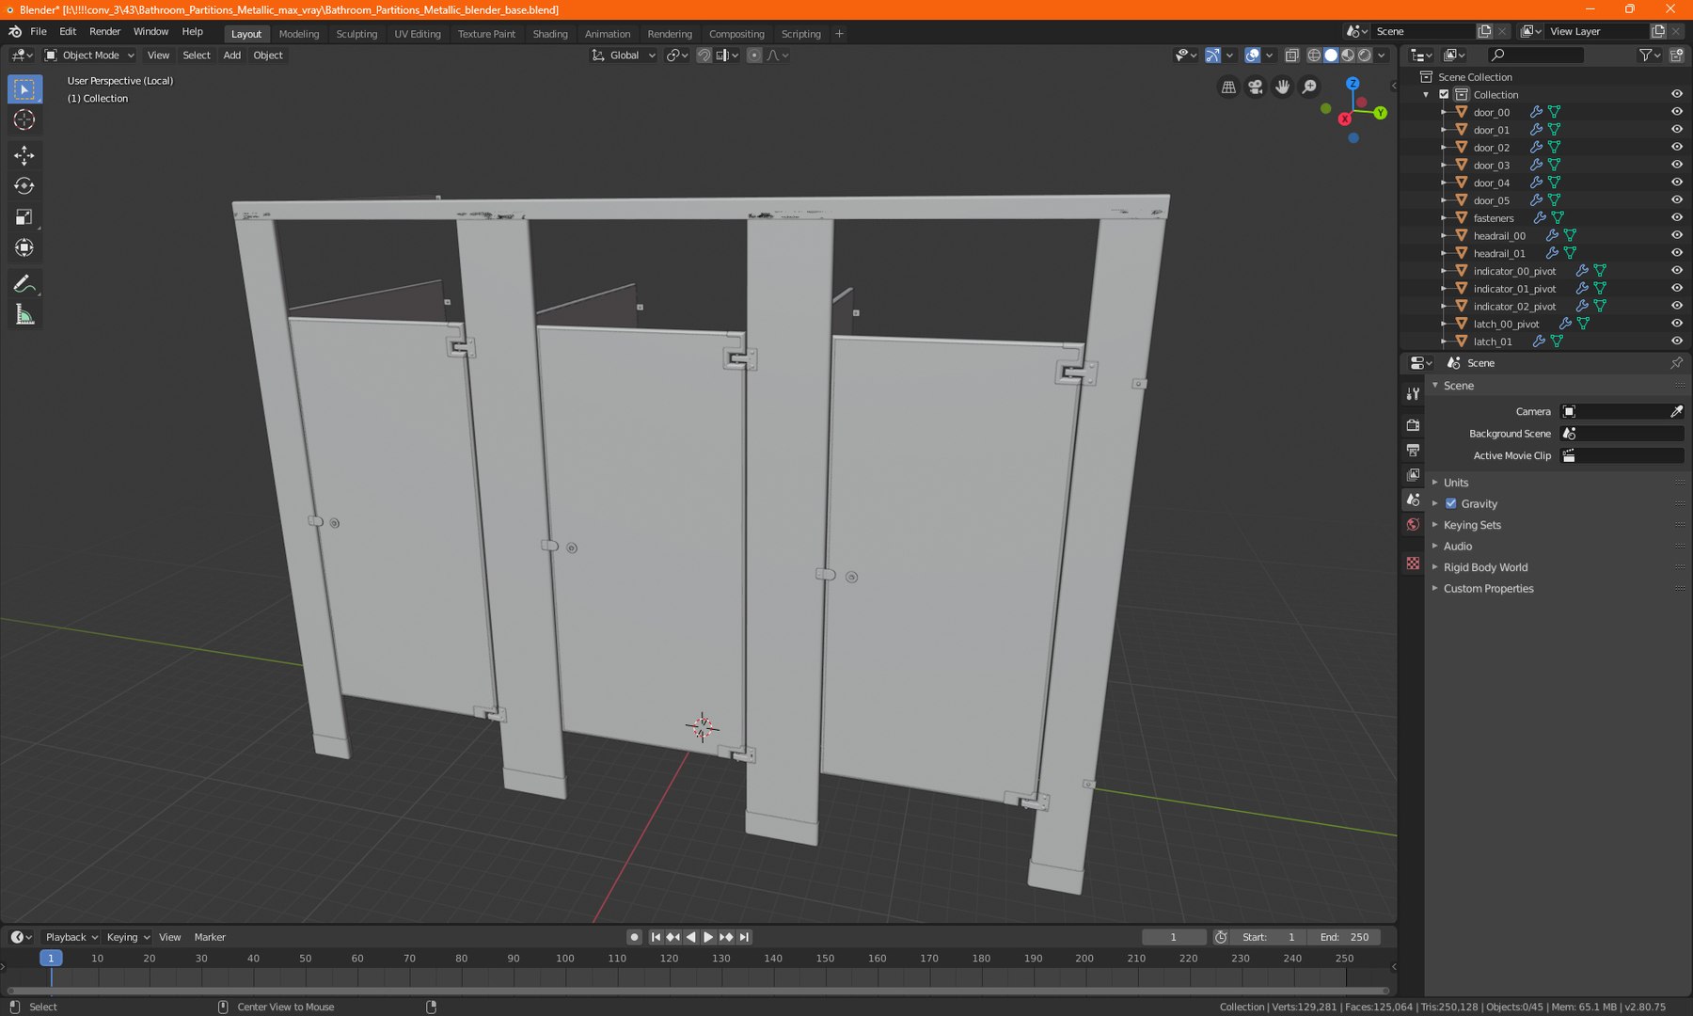Click the Background Scene field

[x=1622, y=434]
